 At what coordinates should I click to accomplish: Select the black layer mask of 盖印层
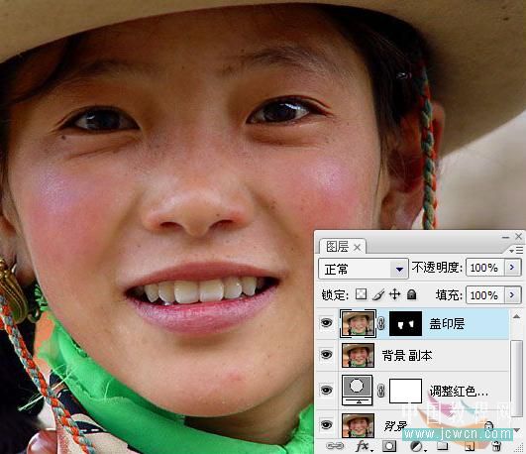tap(405, 323)
